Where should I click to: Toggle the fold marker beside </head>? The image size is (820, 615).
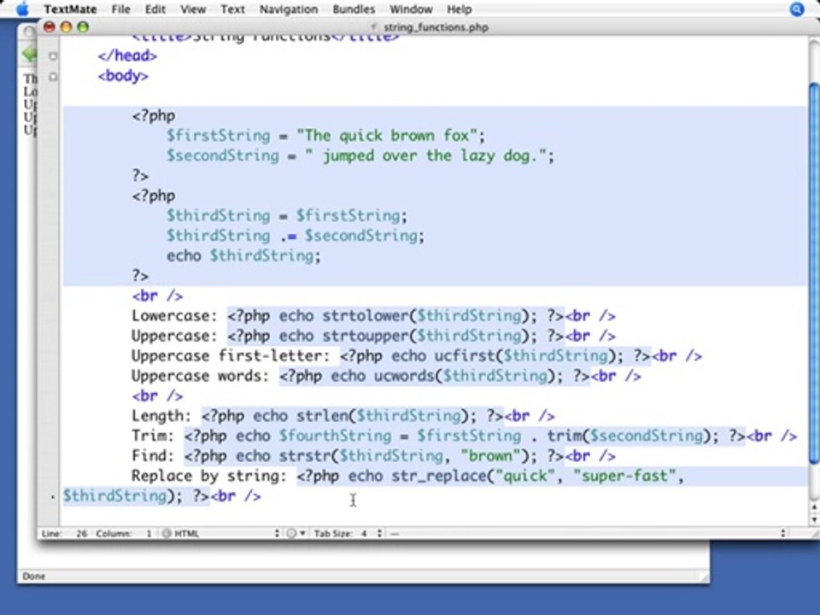(x=53, y=56)
